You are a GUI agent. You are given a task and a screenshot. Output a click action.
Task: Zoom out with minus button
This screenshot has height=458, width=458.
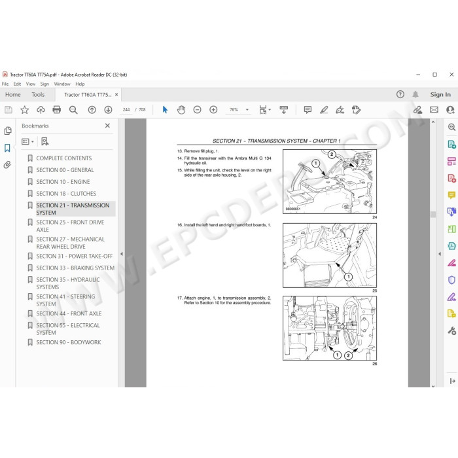[198, 110]
